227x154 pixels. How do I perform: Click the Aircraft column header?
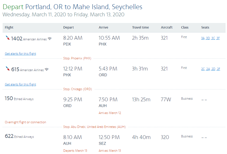pos(167,27)
